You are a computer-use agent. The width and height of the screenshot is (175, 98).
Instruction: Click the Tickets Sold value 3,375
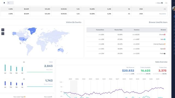tap(162, 71)
